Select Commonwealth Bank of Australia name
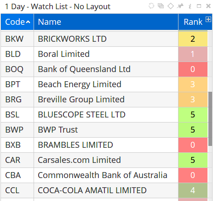This screenshot has height=201, width=213. (x=106, y=175)
